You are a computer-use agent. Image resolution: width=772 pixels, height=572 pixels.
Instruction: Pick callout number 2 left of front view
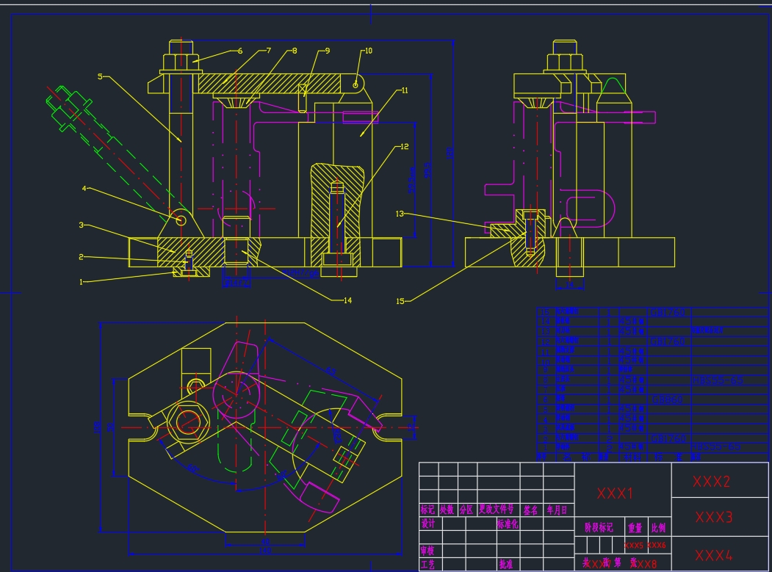tap(82, 256)
